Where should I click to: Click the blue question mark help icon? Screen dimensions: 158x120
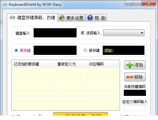90,18
